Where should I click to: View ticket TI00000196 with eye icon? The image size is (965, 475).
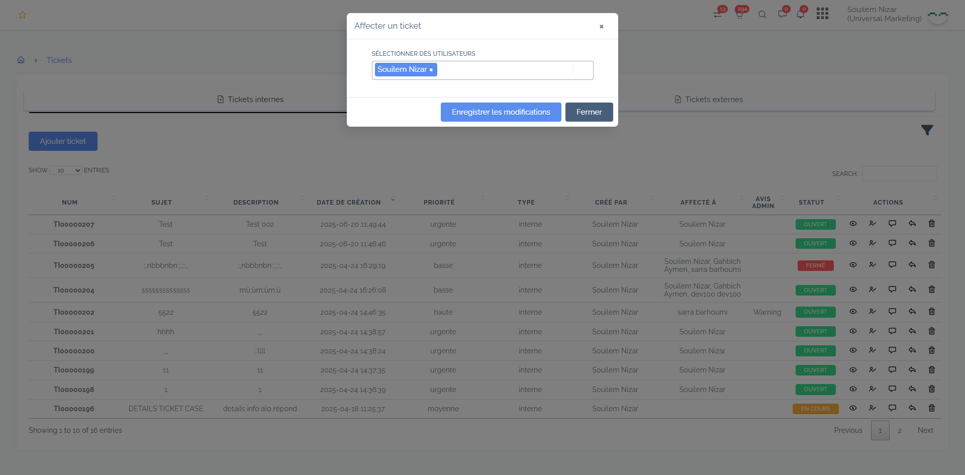tap(853, 408)
